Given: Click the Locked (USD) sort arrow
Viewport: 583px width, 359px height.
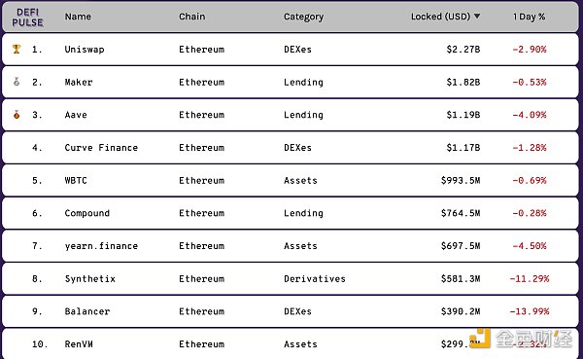Looking at the screenshot, I should (x=477, y=17).
